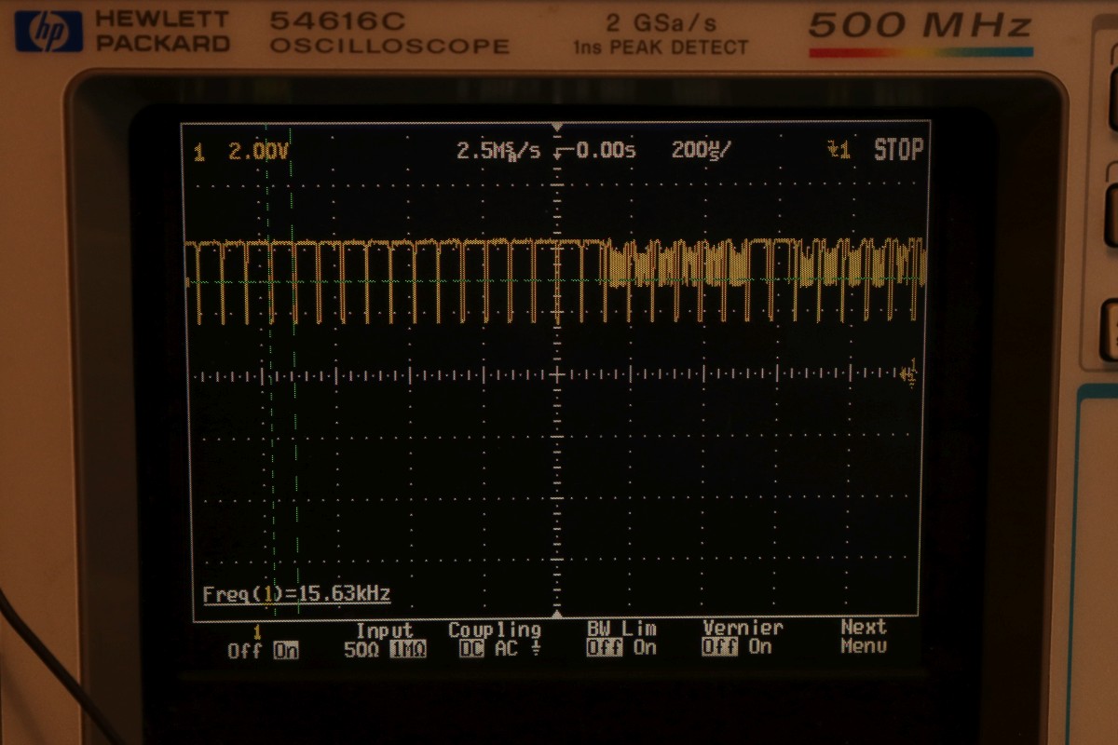Click the STOP run status
1118x745 pixels.
898,150
